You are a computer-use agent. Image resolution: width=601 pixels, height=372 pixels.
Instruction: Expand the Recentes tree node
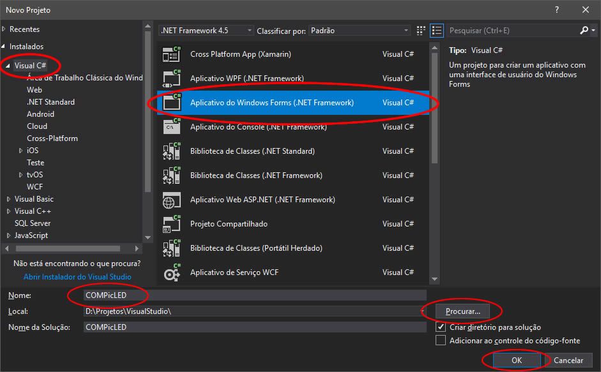pyautogui.click(x=4, y=29)
